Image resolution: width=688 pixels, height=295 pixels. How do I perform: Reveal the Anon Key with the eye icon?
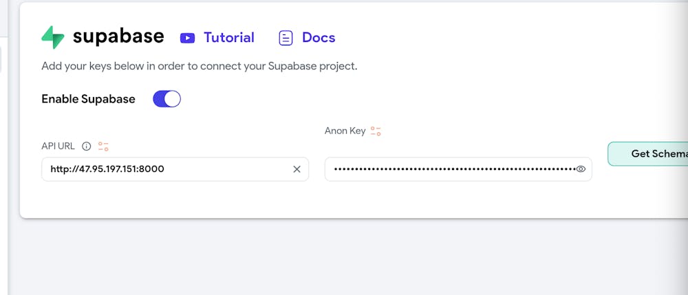[581, 169]
